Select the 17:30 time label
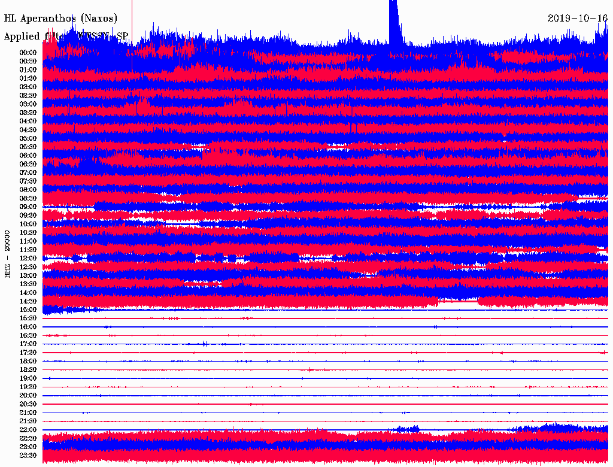Image resolution: width=613 pixels, height=467 pixels. 28,353
